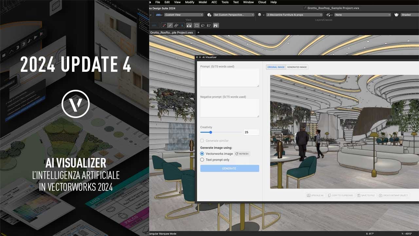Click the paired-boxes mode icon in the tool bar

point(189,25)
